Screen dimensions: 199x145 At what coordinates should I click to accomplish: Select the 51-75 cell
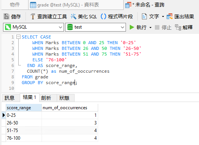click(x=24, y=131)
